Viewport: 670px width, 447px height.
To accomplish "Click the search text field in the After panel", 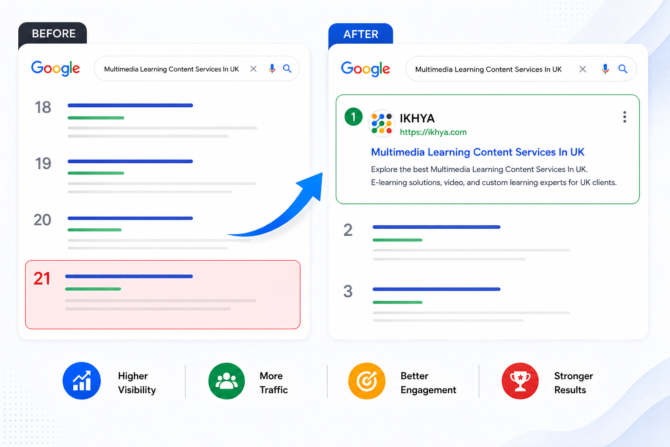I will tap(521, 69).
